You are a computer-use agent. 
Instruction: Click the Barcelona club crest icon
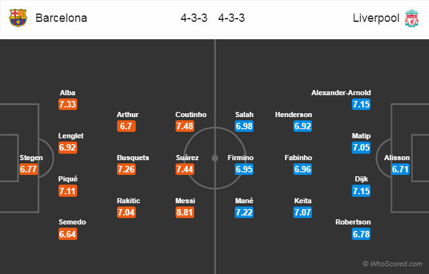[18, 18]
